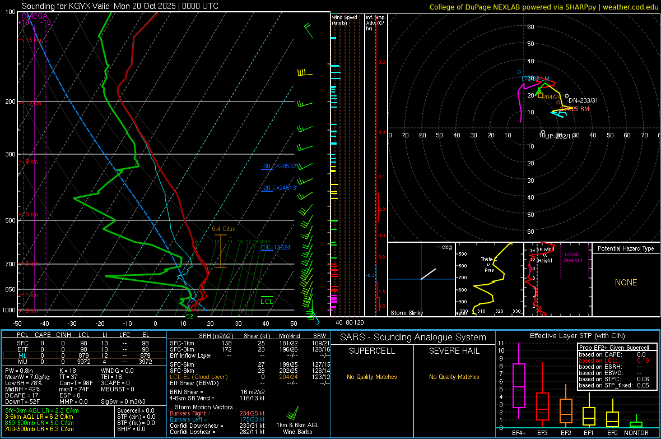Click the -20 C=24513' level label
Viewport: 661px width, 439px height.
click(x=279, y=188)
